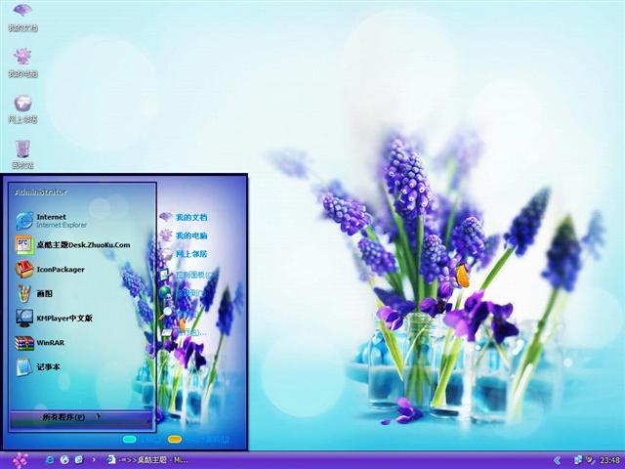Launch Internet Explorer from Start menu
Viewport: 625px width, 469px height.
(x=51, y=221)
